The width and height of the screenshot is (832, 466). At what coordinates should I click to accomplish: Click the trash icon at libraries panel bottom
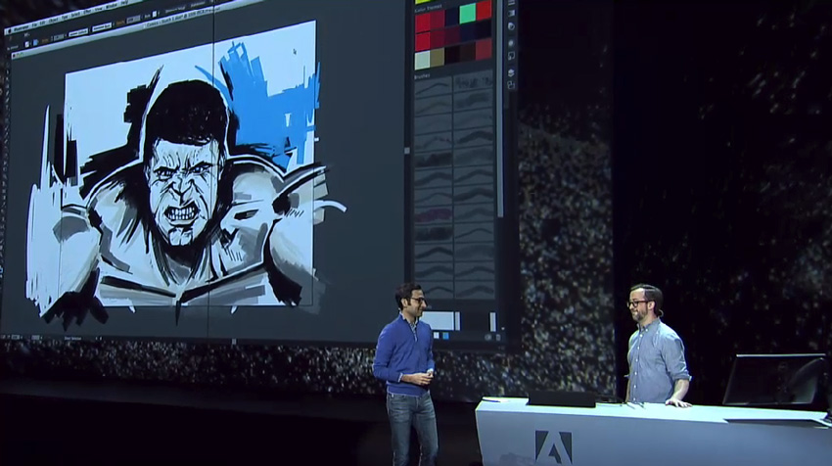498,338
